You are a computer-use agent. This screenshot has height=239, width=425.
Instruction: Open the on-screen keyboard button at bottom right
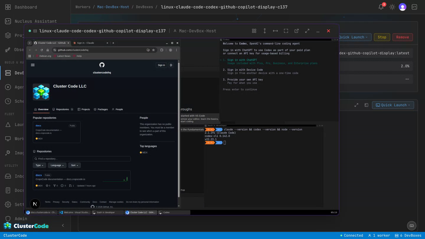click(411, 226)
